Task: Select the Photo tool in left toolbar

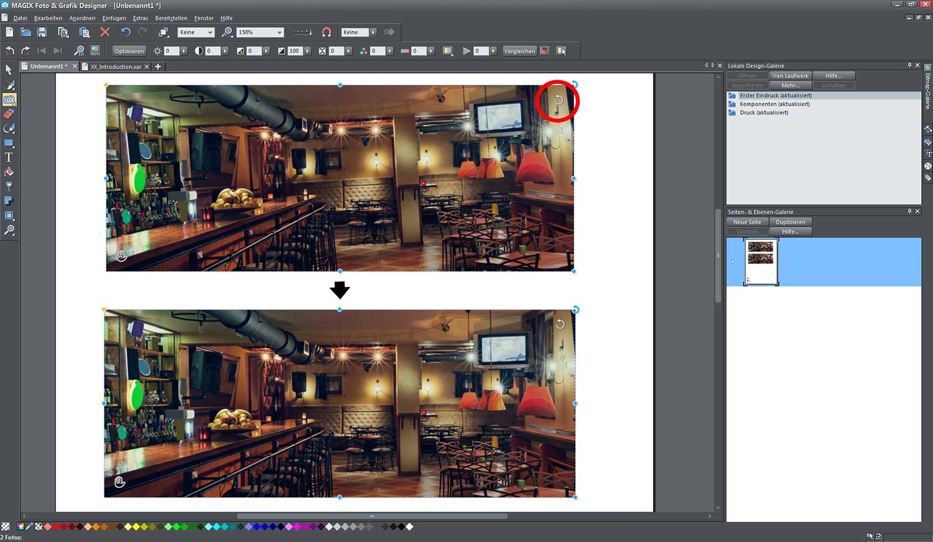Action: click(x=9, y=99)
